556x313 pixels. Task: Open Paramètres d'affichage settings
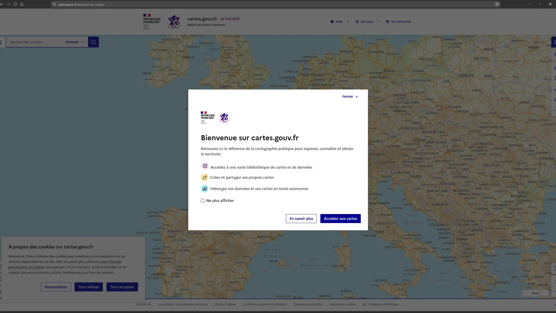381,304
